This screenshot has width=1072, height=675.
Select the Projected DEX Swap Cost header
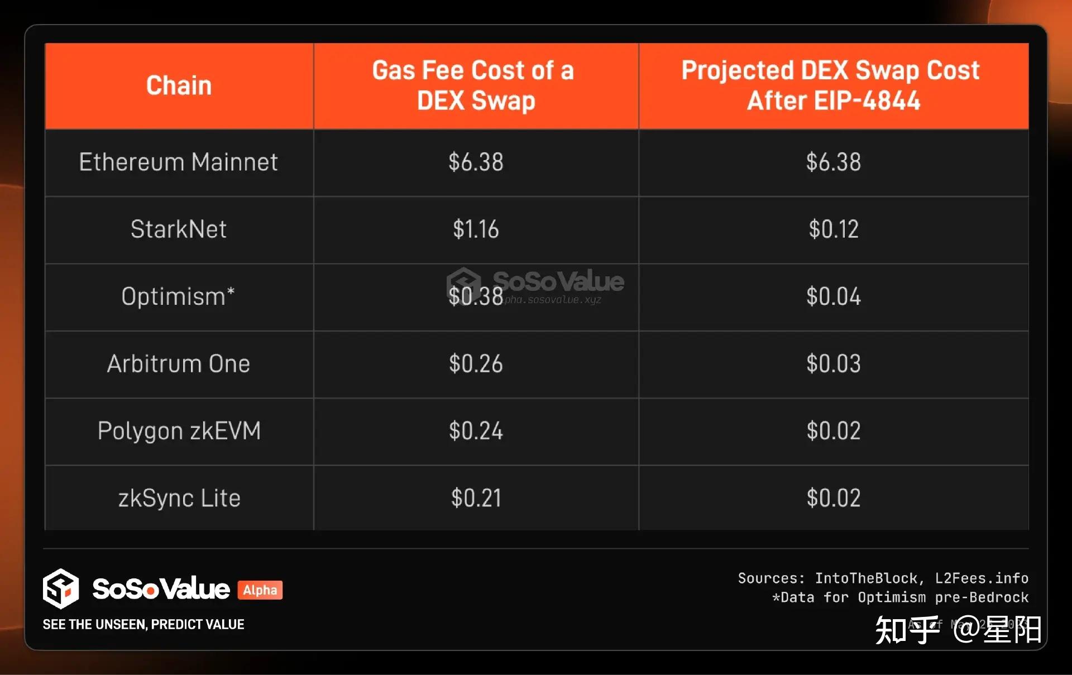click(x=834, y=86)
